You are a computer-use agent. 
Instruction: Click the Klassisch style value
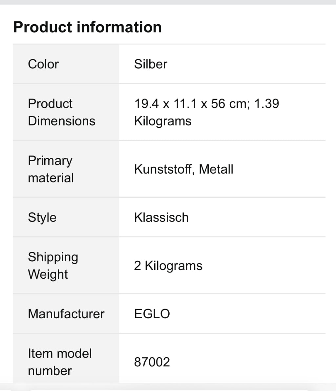click(x=161, y=217)
